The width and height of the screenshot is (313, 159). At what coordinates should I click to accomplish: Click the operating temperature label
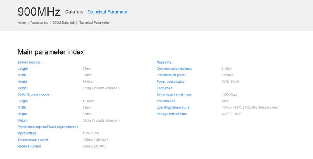tap(173, 108)
